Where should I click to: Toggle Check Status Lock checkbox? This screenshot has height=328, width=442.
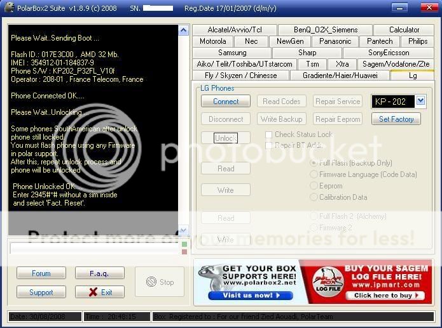click(x=268, y=134)
